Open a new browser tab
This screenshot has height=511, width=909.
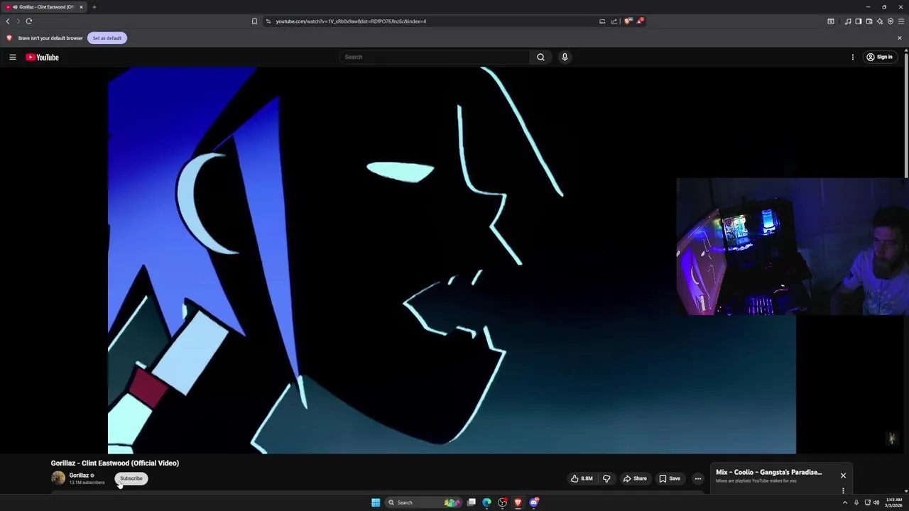94,7
